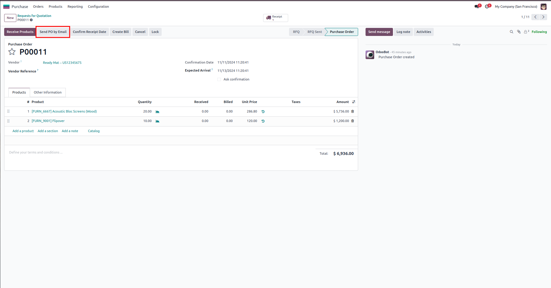Viewport: 551px width, 288px height.
Task: Open the Add a product link
Action: pos(23,131)
